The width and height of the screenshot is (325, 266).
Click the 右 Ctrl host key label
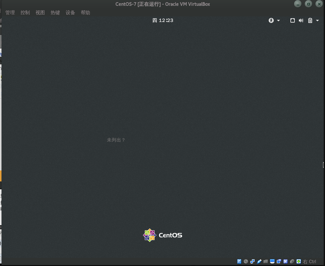[x=310, y=262]
